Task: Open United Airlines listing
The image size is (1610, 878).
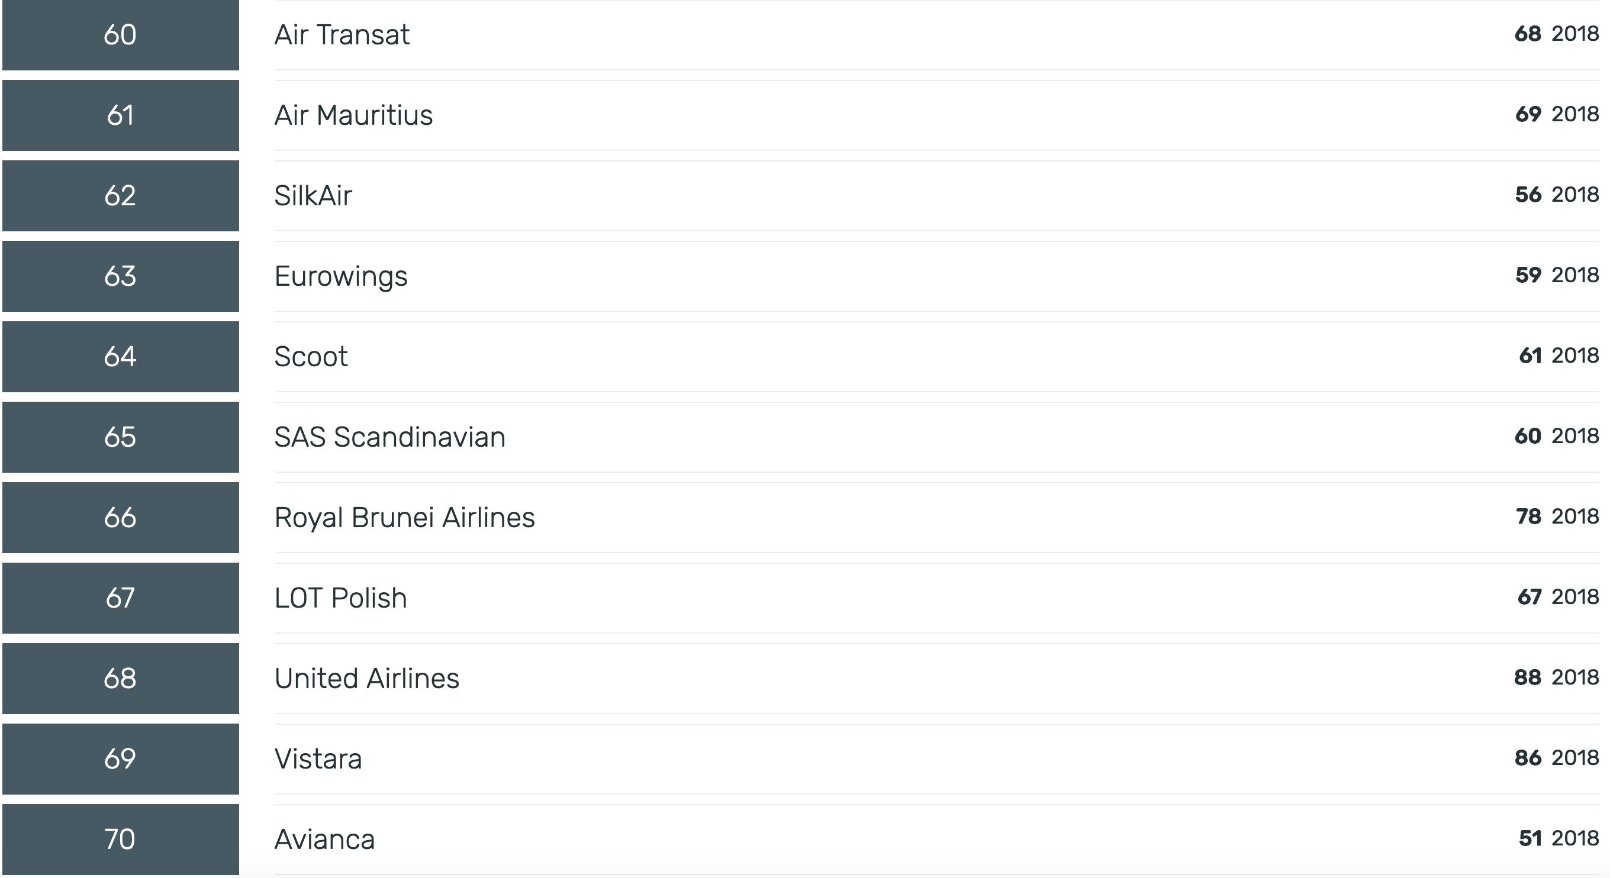Action: coord(367,678)
